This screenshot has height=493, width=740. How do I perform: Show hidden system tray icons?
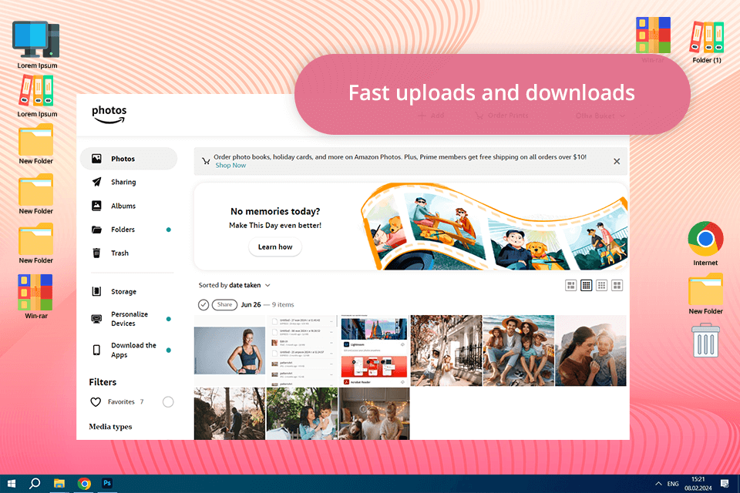658,484
